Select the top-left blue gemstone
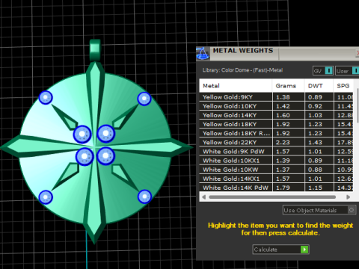359x269 pixels. click(46, 97)
